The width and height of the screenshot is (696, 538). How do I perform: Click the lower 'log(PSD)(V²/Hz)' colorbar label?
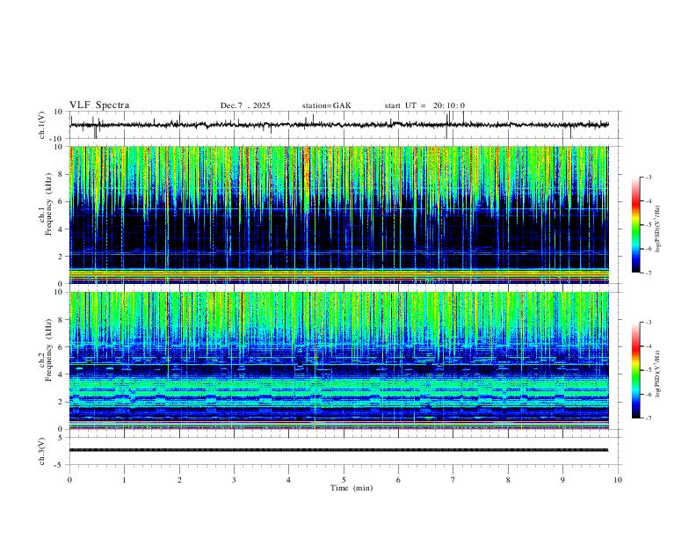[x=658, y=374]
